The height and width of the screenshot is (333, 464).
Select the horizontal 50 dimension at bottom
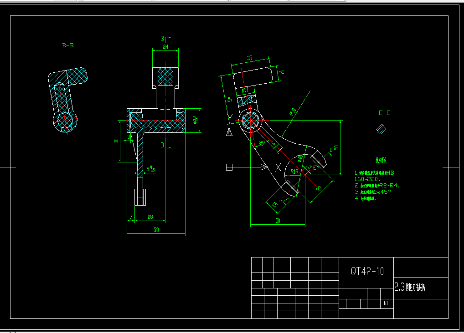pos(278,221)
